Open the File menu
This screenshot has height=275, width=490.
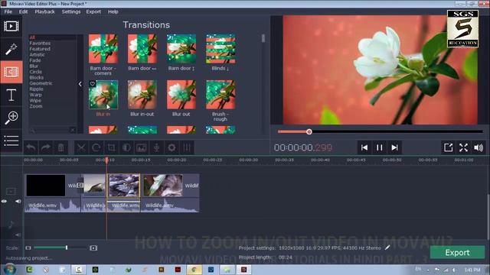pos(8,11)
